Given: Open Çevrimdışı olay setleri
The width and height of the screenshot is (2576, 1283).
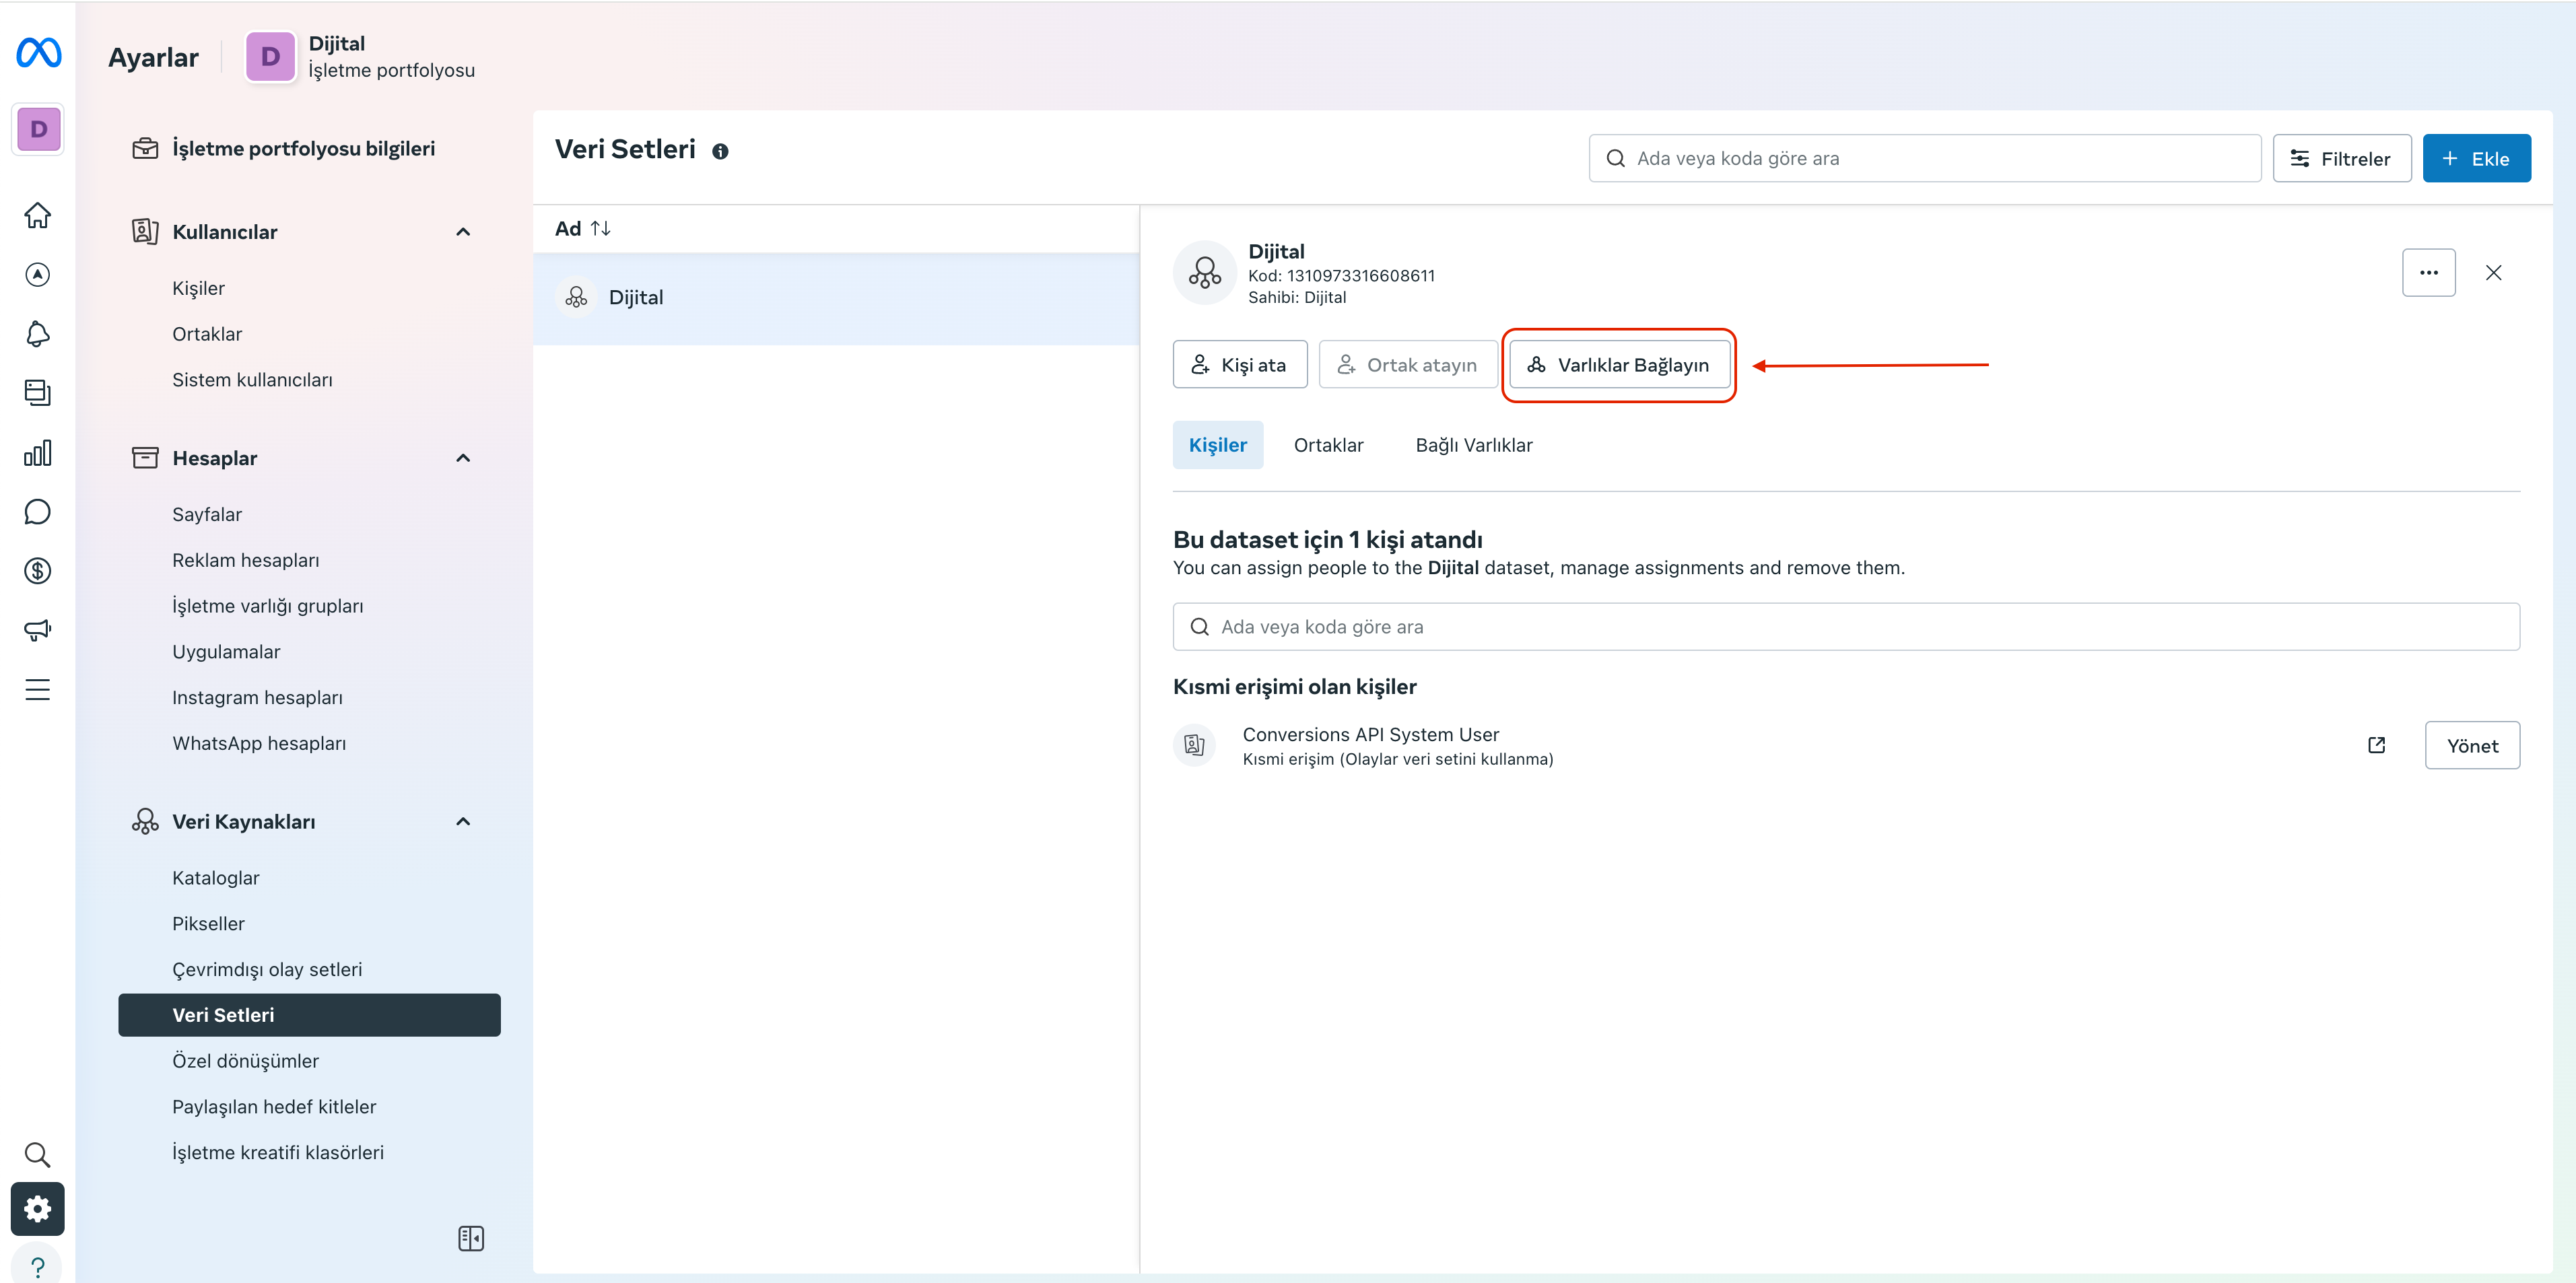Looking at the screenshot, I should pyautogui.click(x=267, y=969).
